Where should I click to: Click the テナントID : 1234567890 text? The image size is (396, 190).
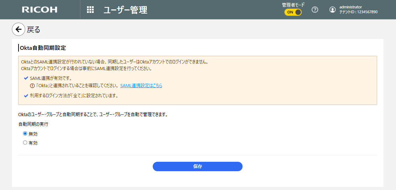click(358, 12)
